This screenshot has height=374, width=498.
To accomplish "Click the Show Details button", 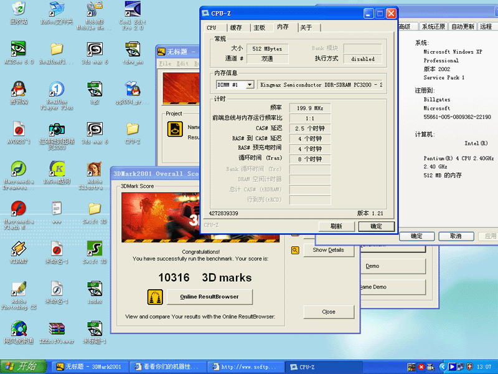I will pos(329,250).
